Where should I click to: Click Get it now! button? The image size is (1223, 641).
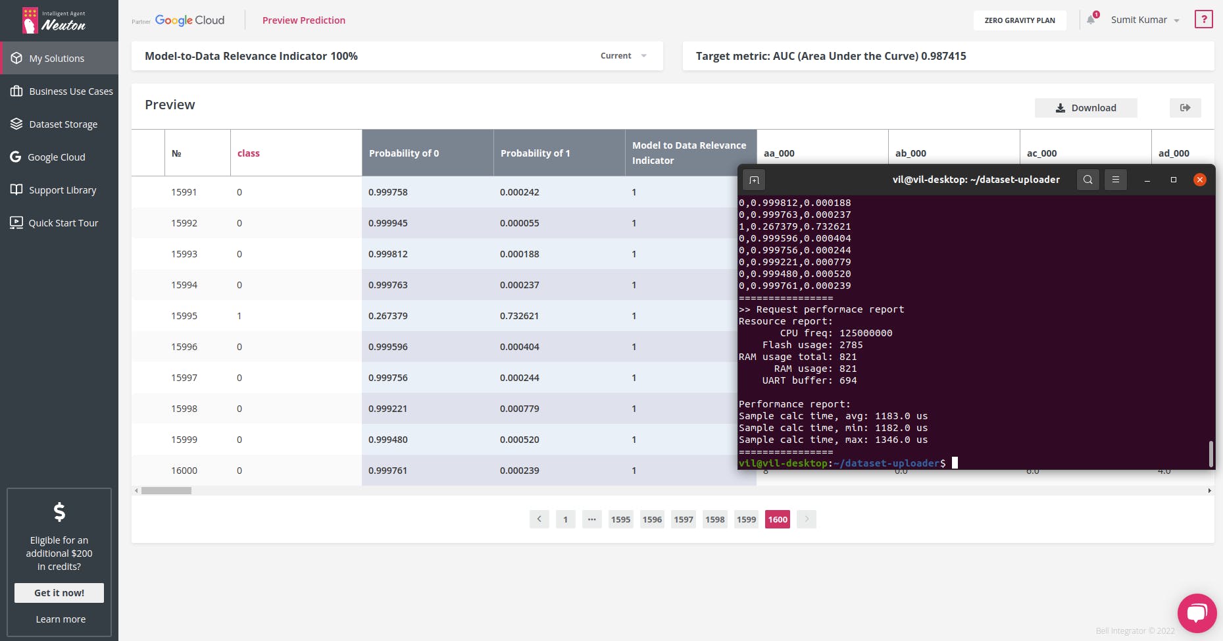tap(59, 593)
